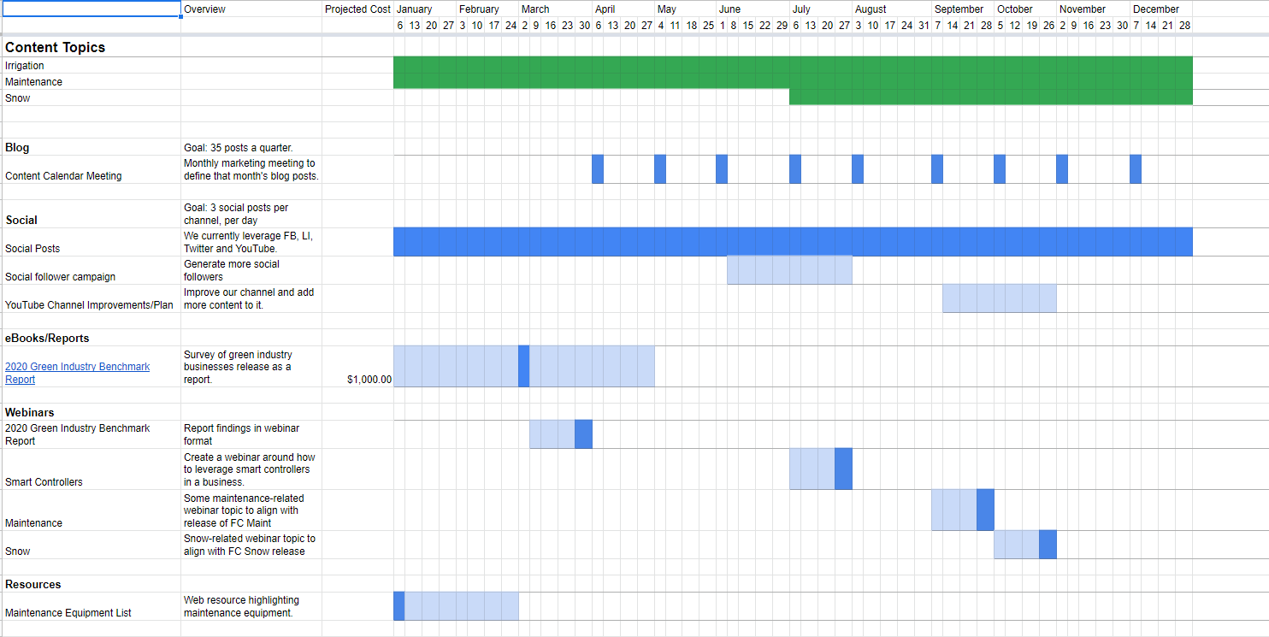Click the September month header

959,9
